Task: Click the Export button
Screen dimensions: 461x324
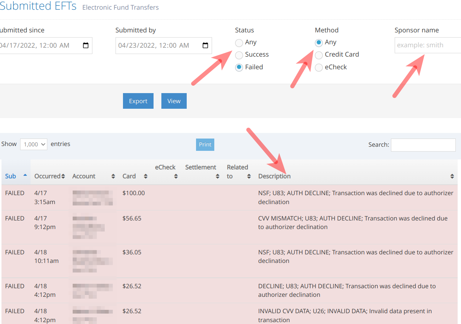Action: point(138,101)
